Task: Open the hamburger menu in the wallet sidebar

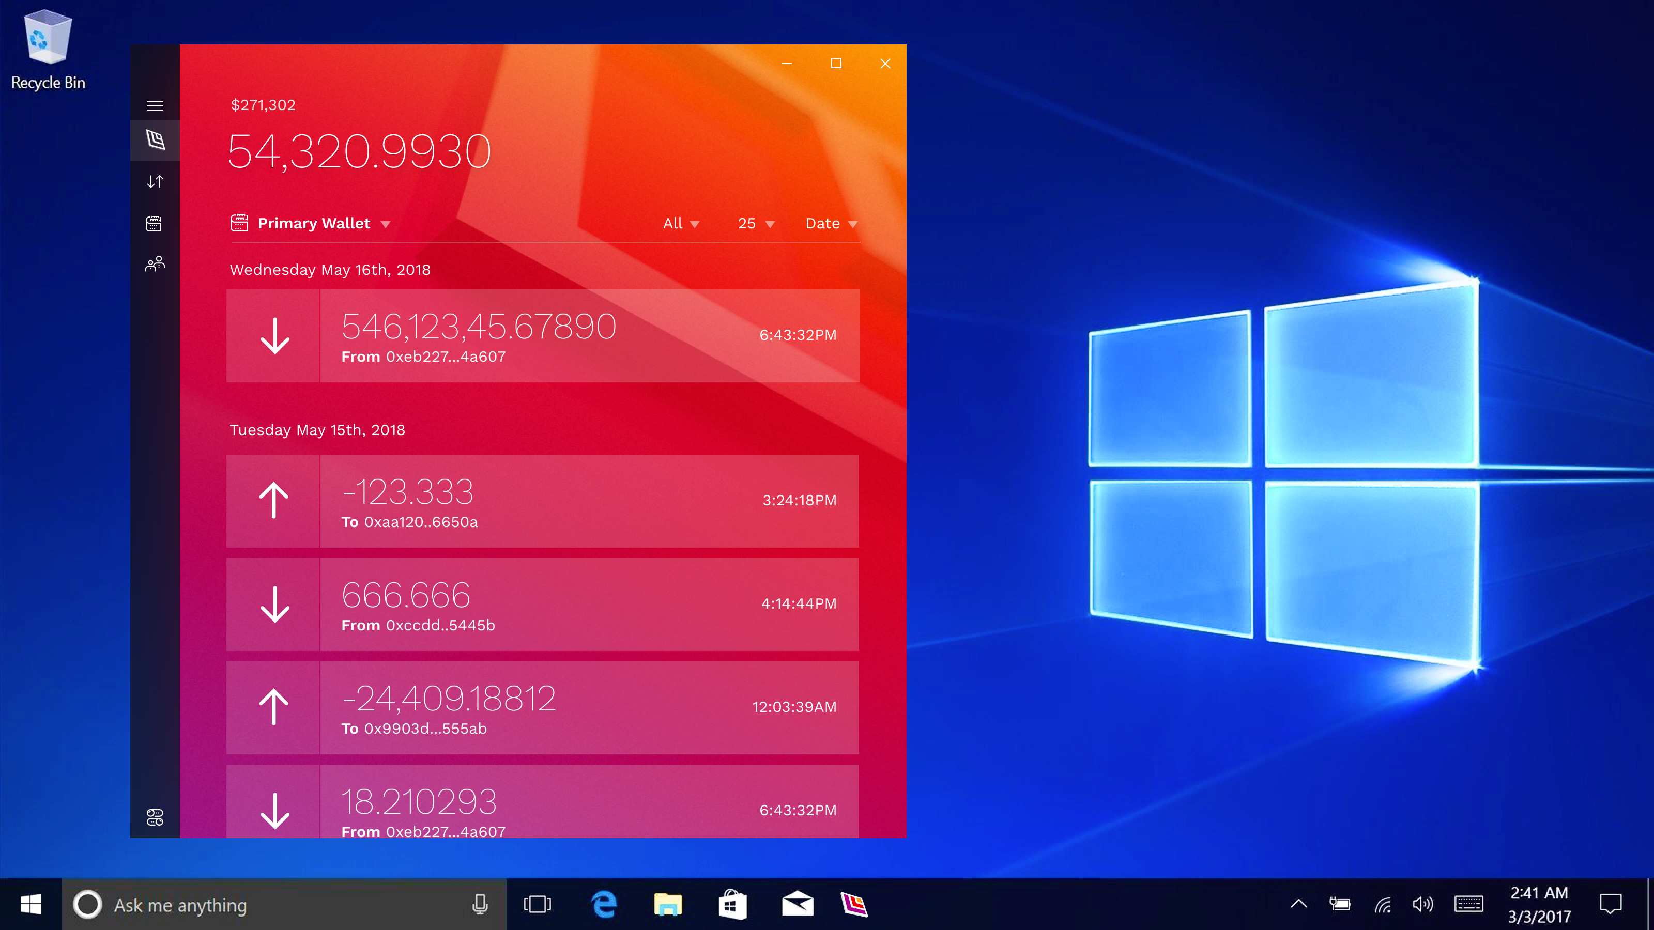Action: coord(155,106)
